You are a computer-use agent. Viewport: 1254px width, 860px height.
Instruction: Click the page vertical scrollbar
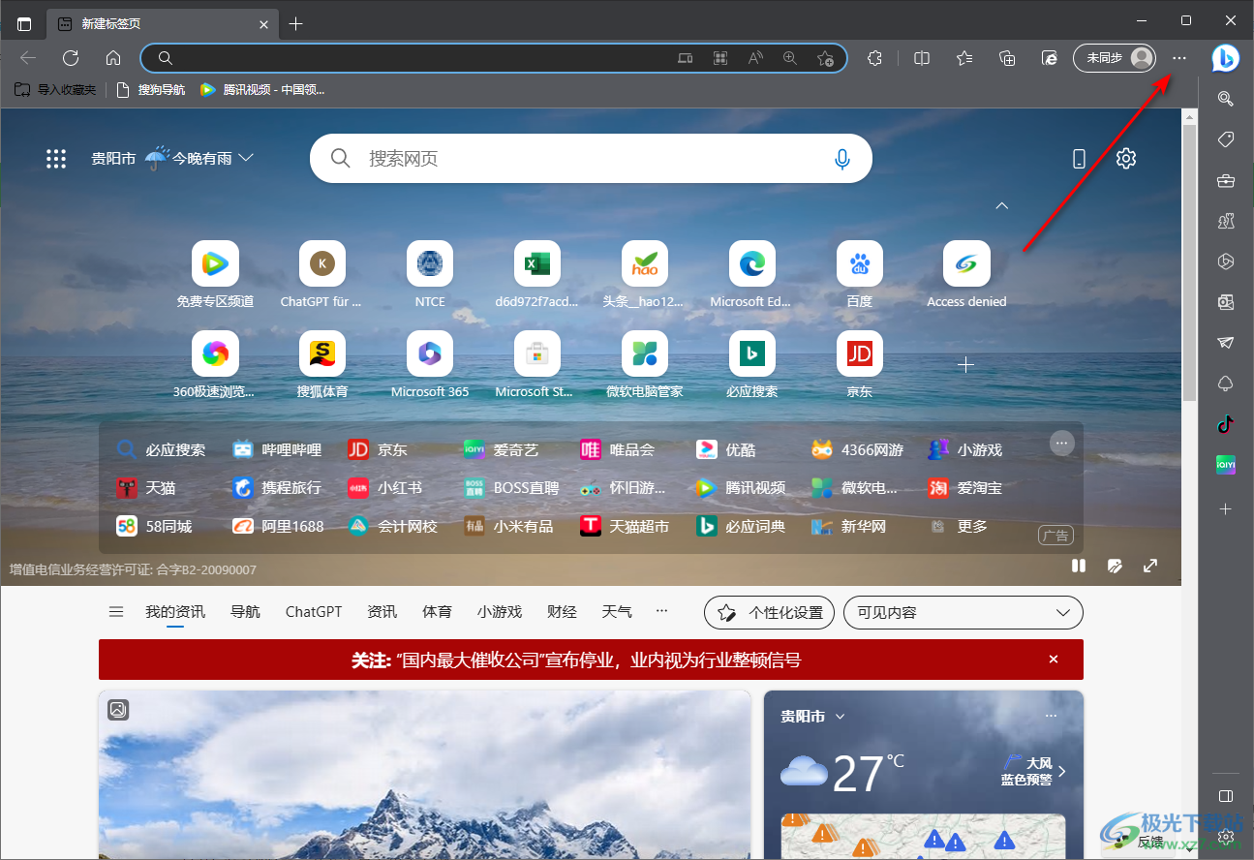click(x=1189, y=261)
